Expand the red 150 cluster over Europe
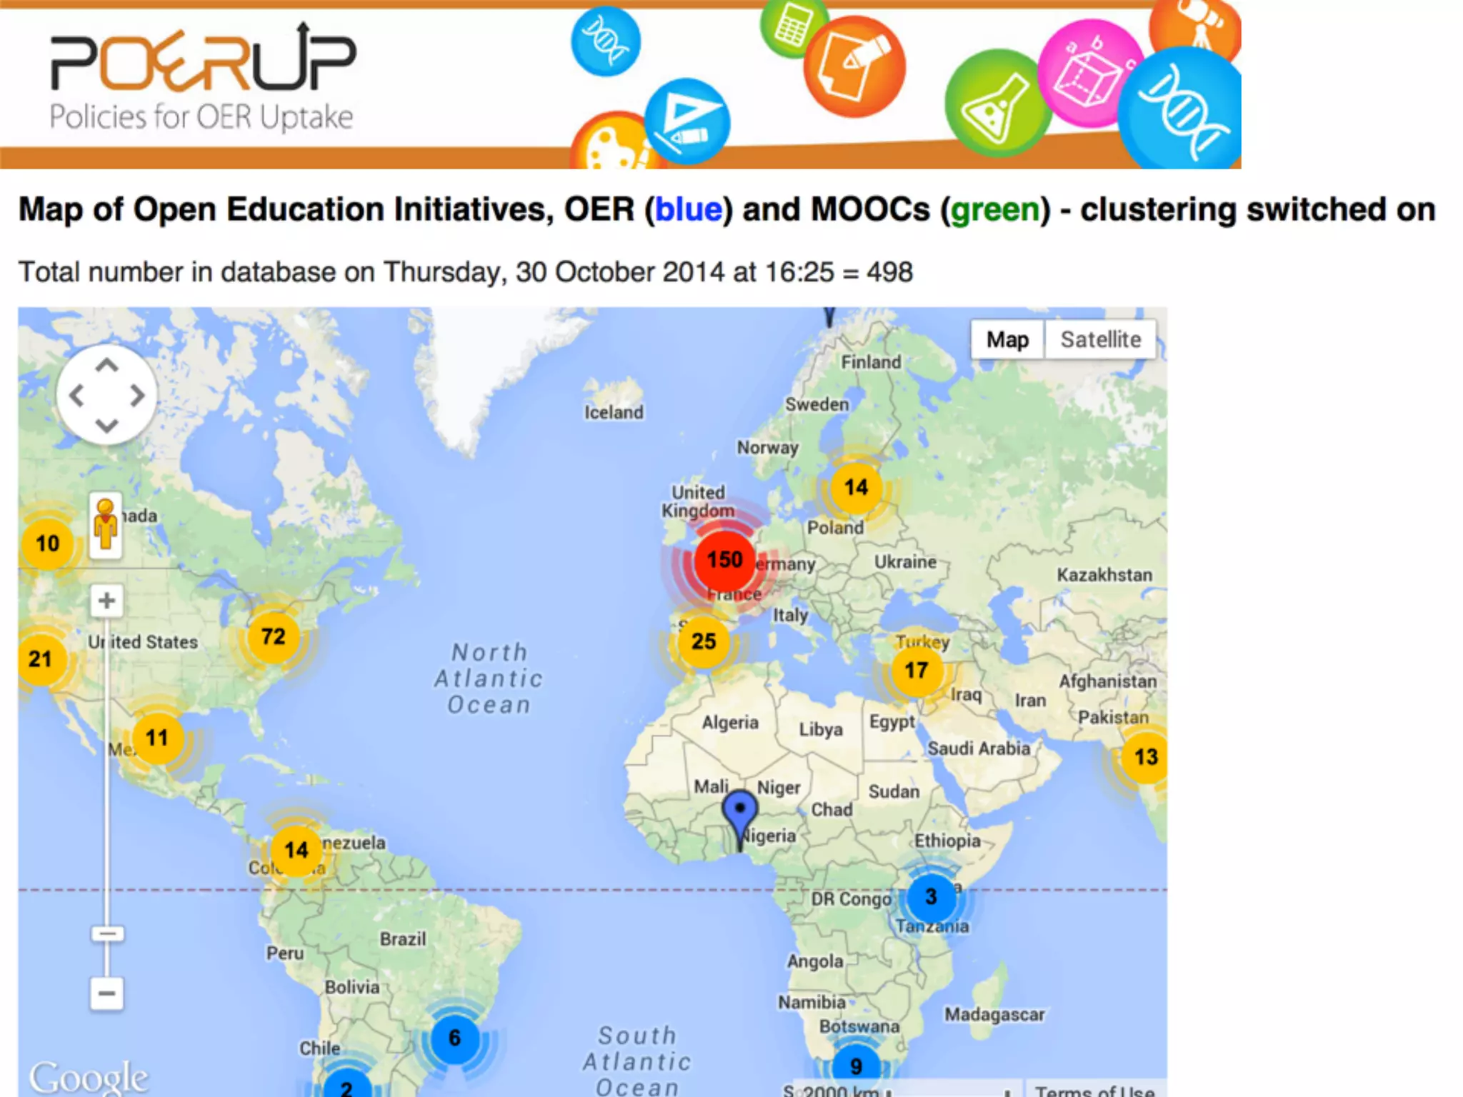Screen dimensions: 1463x1097 [x=724, y=560]
